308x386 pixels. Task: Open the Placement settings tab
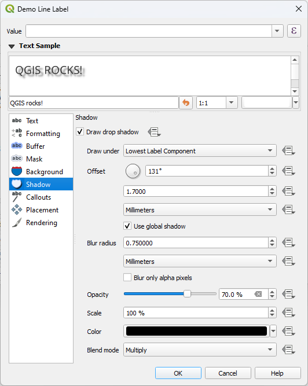pos(41,209)
